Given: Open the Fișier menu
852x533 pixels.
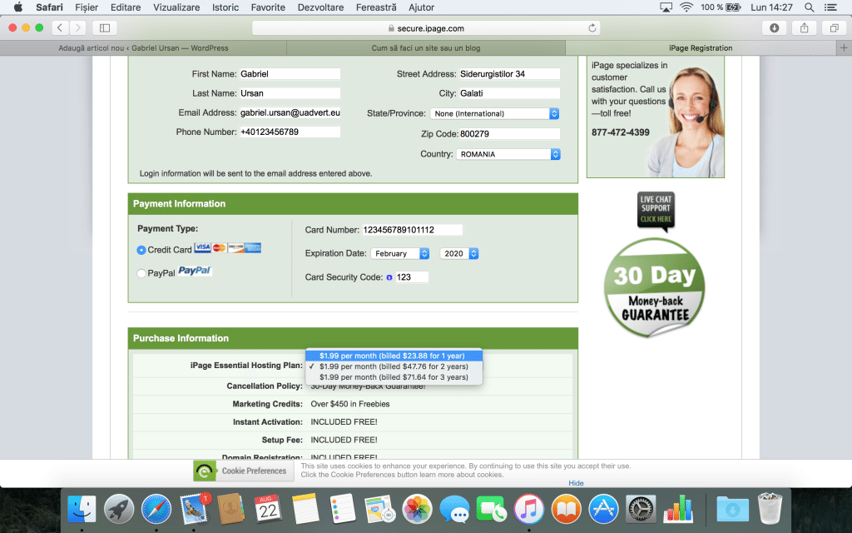Looking at the screenshot, I should click(87, 7).
